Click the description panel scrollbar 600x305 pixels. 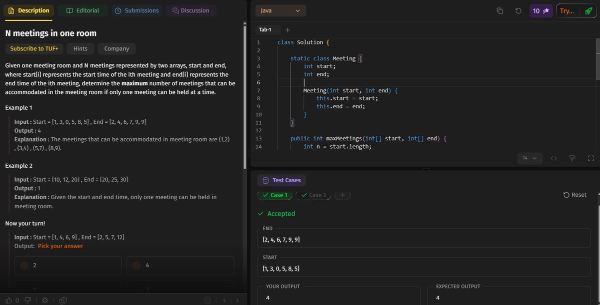point(244,97)
